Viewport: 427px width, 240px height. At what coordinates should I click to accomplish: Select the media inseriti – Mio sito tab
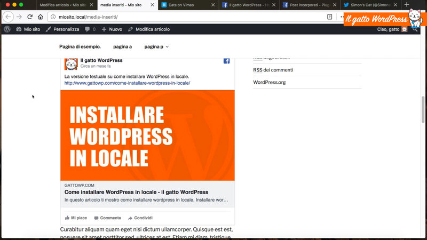(121, 5)
